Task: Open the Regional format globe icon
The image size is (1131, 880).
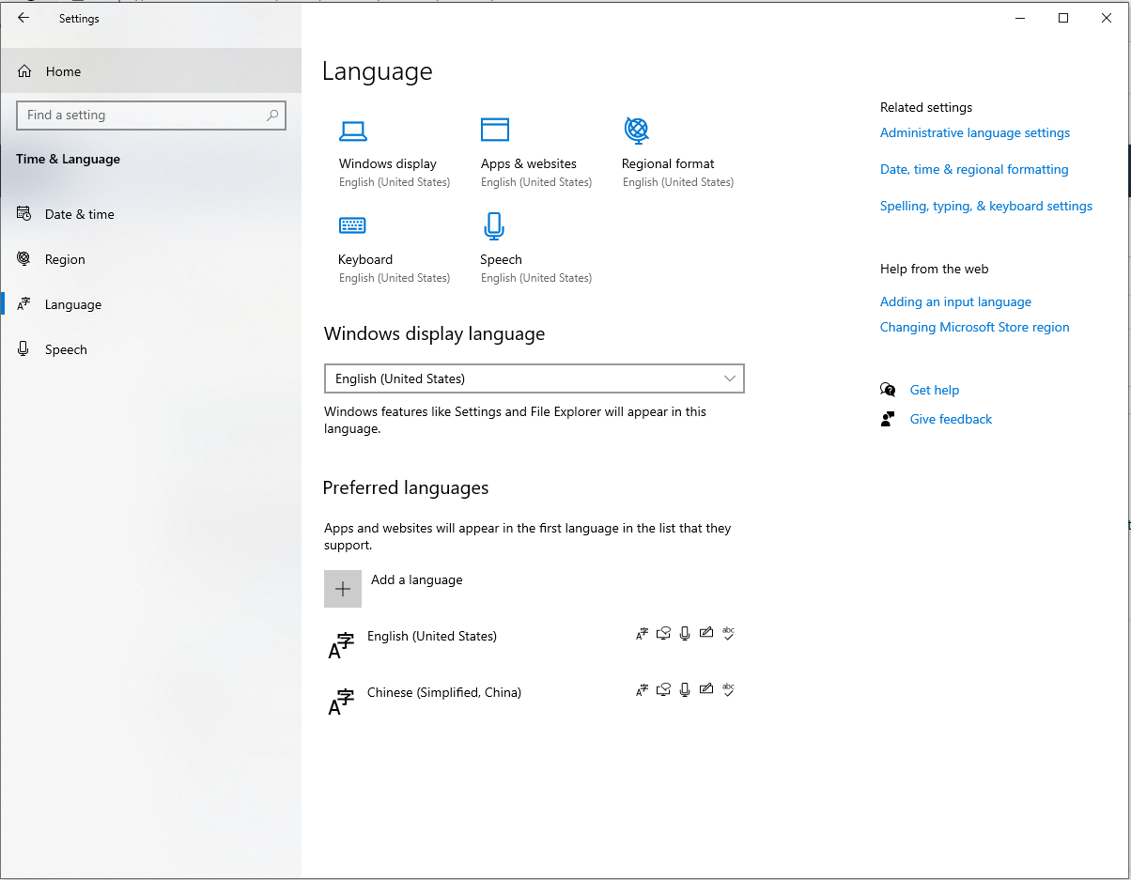Action: pyautogui.click(x=637, y=131)
